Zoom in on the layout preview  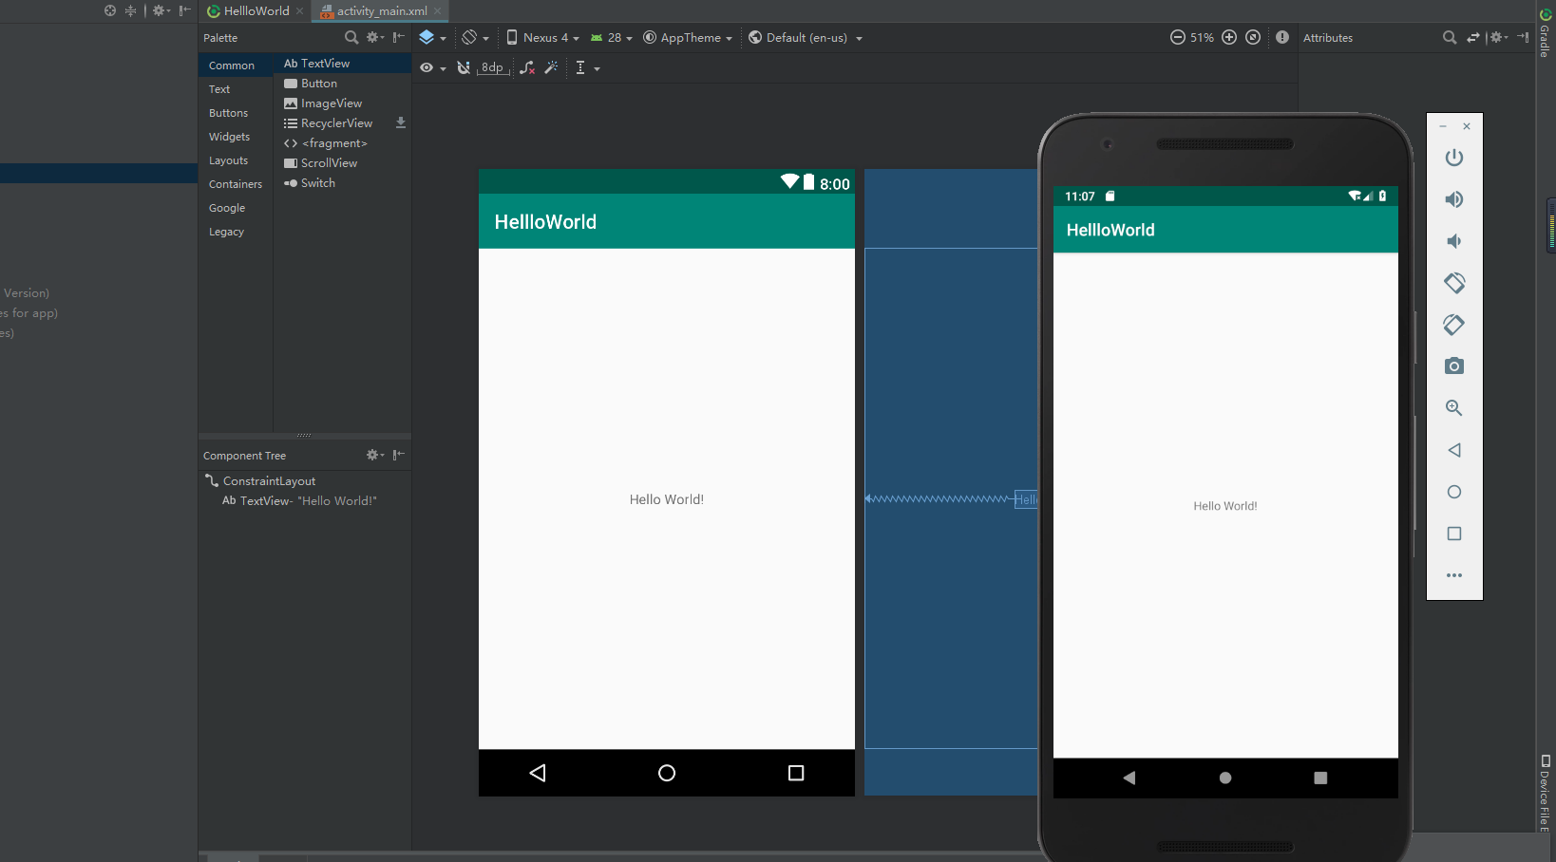point(1229,37)
